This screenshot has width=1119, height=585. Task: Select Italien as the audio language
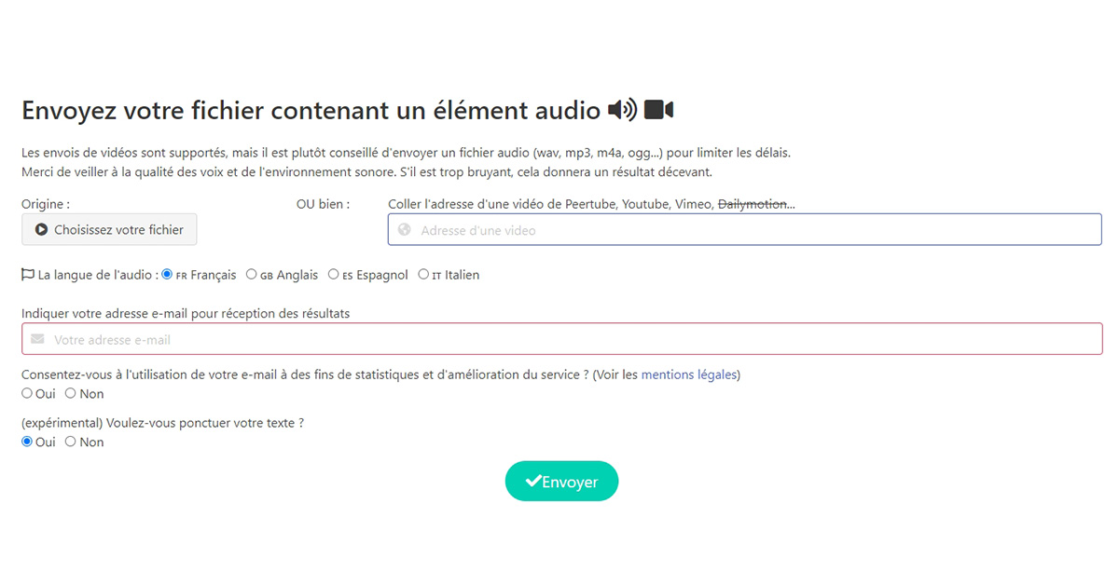pyautogui.click(x=423, y=275)
